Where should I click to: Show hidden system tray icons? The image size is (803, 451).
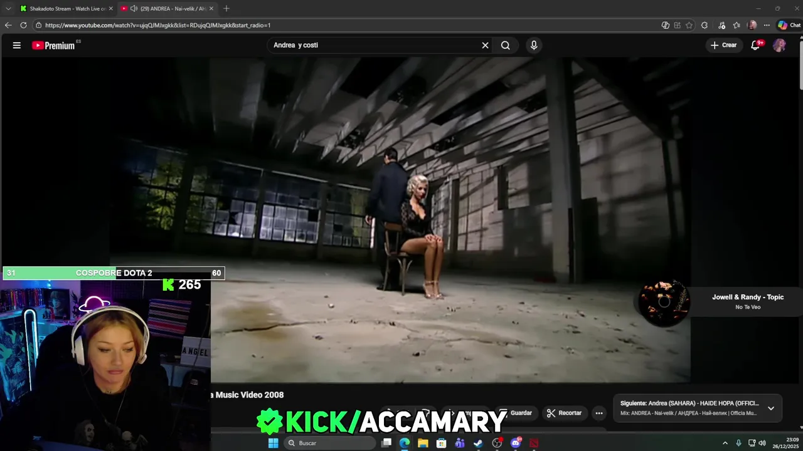(x=725, y=443)
